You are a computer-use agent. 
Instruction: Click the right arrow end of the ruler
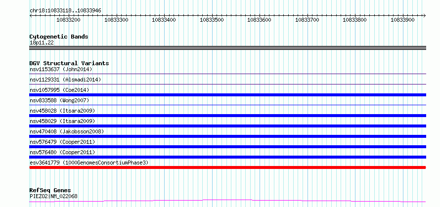click(x=425, y=15)
